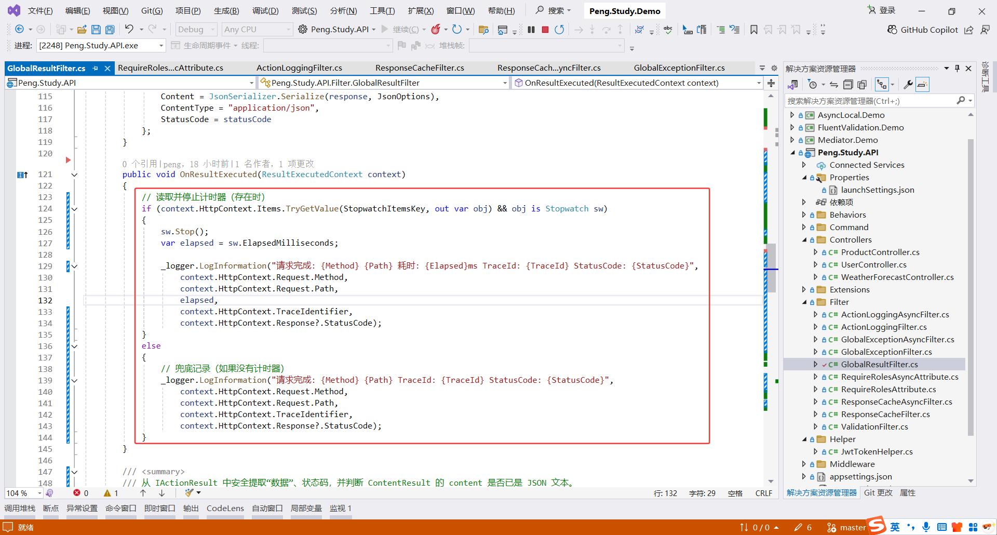Pause debugging with the Break All icon
Image resolution: width=997 pixels, height=535 pixels.
(x=531, y=30)
